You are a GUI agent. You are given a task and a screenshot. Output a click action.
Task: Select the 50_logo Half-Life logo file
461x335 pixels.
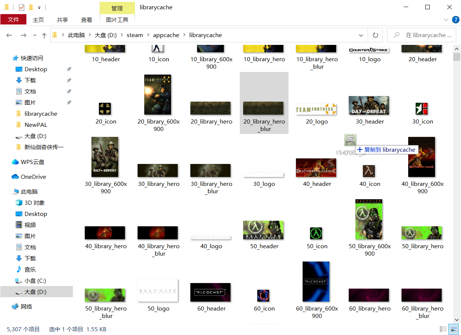(158, 290)
